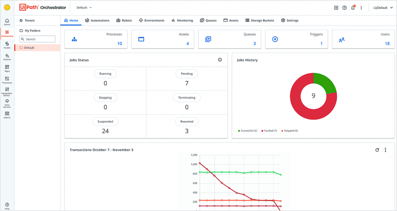Image resolution: width=397 pixels, height=211 pixels.
Task: Open notifications bell icon
Action: coord(353,8)
